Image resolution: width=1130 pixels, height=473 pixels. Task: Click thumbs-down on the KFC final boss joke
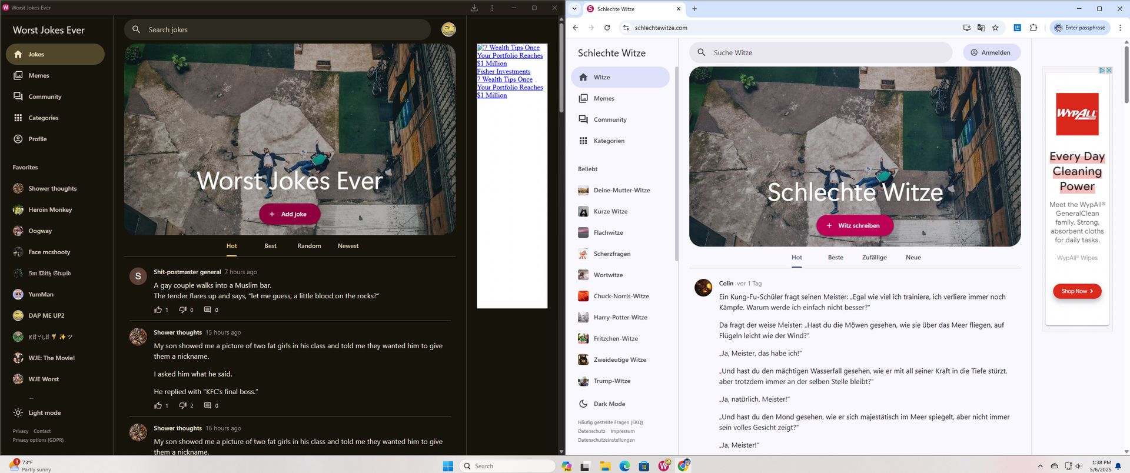pos(182,405)
